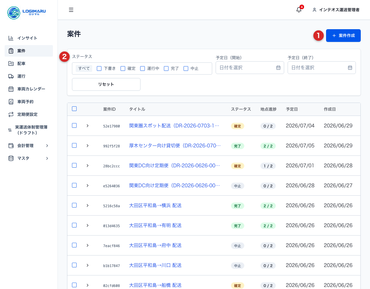Select row checkbox for e5264036
Viewport: 370px width, 289px height.
(x=74, y=185)
